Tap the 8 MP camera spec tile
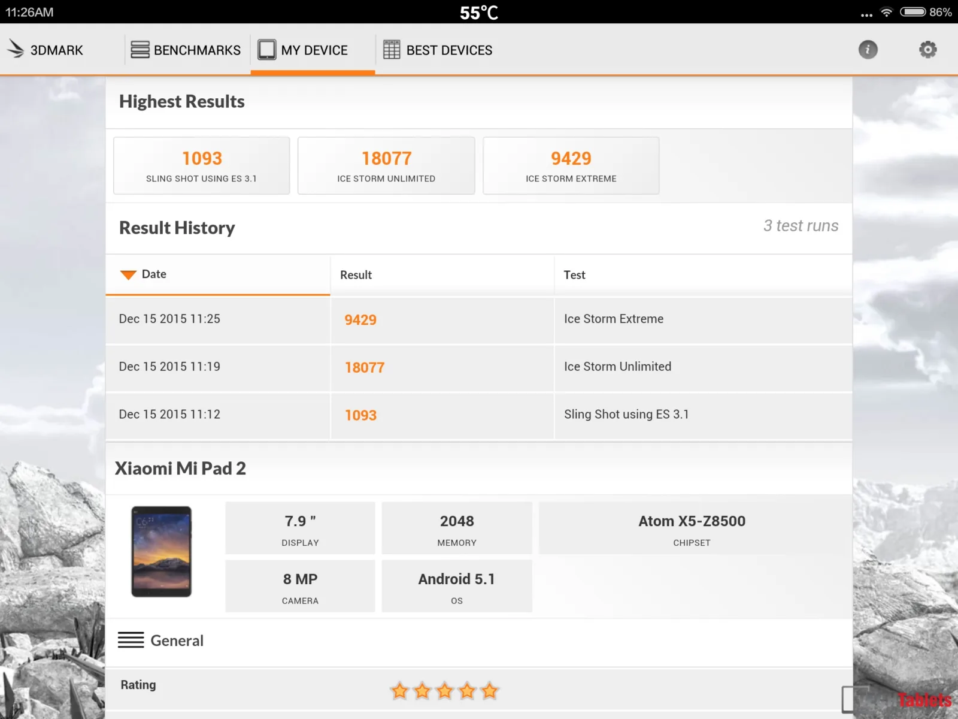 300,586
